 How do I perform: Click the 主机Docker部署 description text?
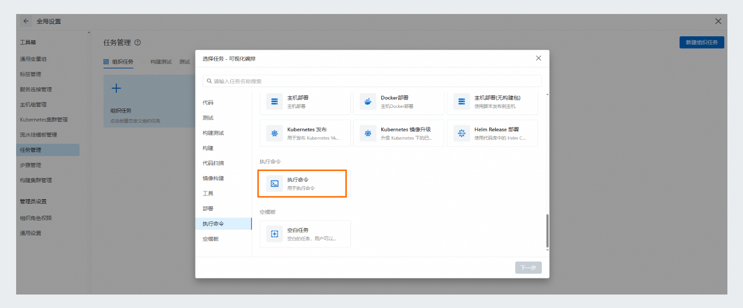tap(397, 106)
